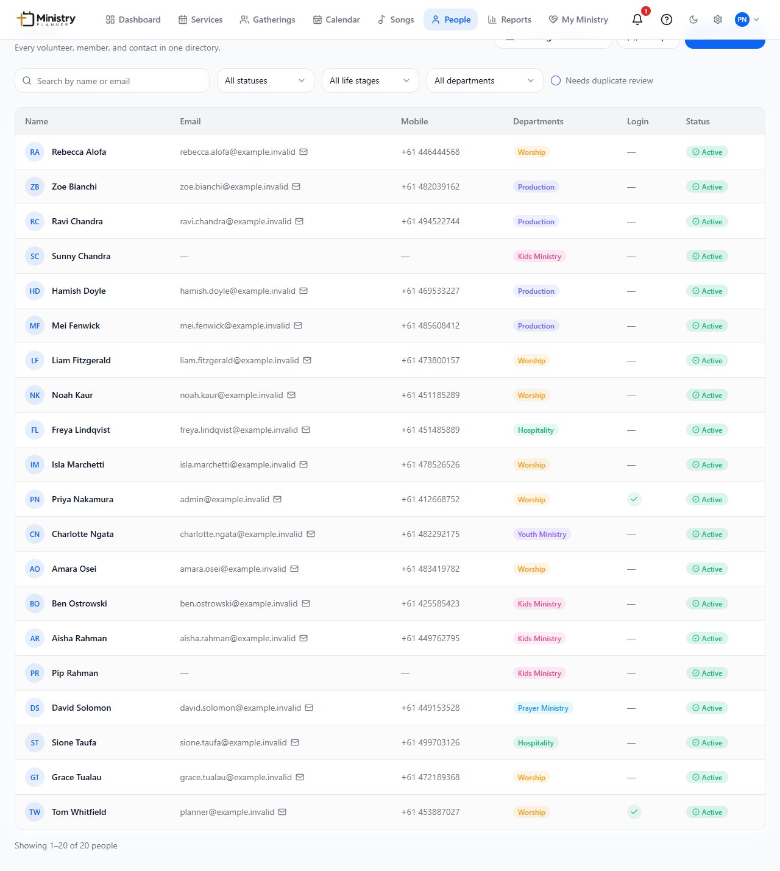Expand the PN user account menu
The image size is (780, 871).
pyautogui.click(x=747, y=20)
